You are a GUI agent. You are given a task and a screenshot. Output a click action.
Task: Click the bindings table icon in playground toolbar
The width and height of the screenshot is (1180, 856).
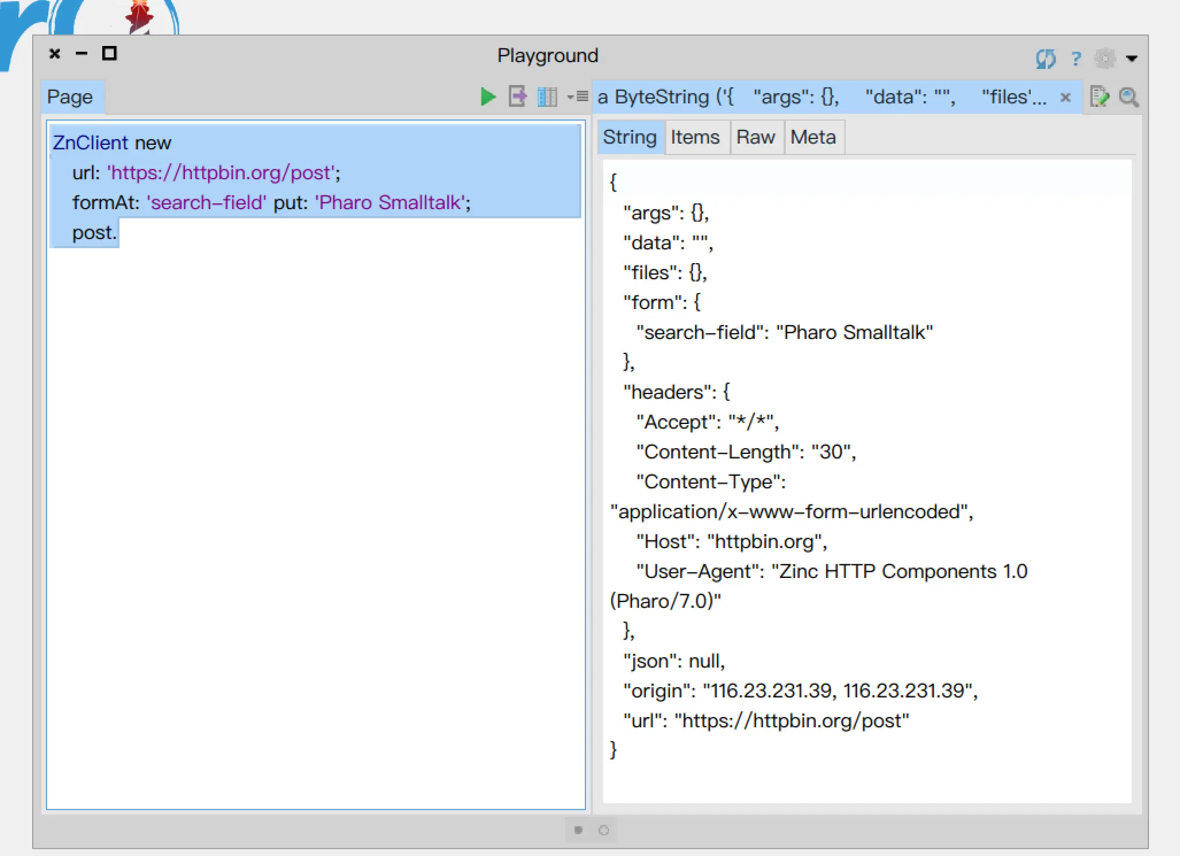[x=547, y=97]
